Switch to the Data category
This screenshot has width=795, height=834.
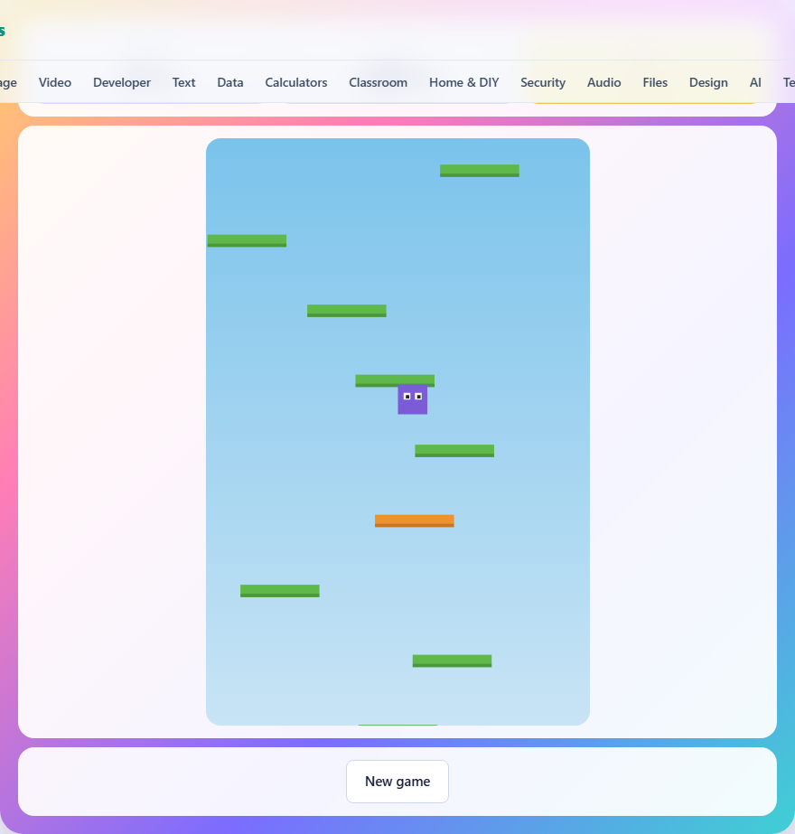230,82
